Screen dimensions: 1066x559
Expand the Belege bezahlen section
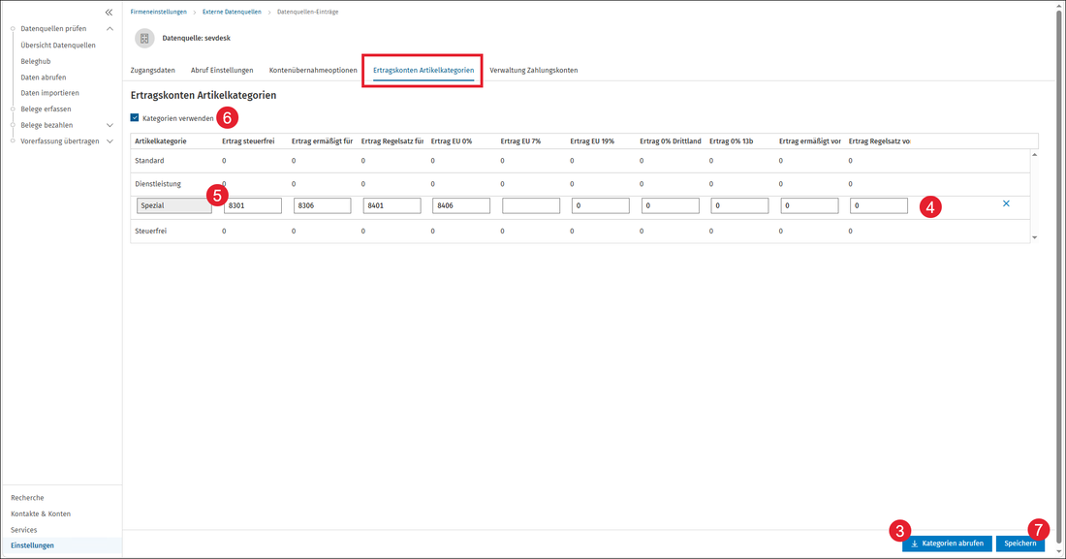[110, 125]
